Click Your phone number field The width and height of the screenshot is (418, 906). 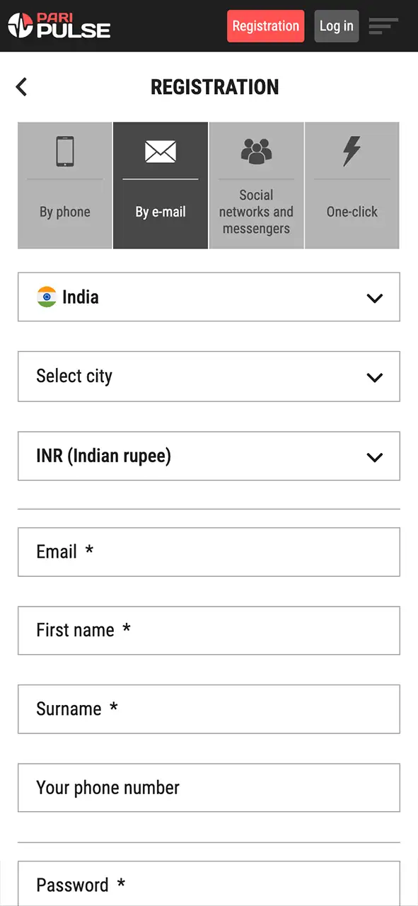tap(209, 788)
